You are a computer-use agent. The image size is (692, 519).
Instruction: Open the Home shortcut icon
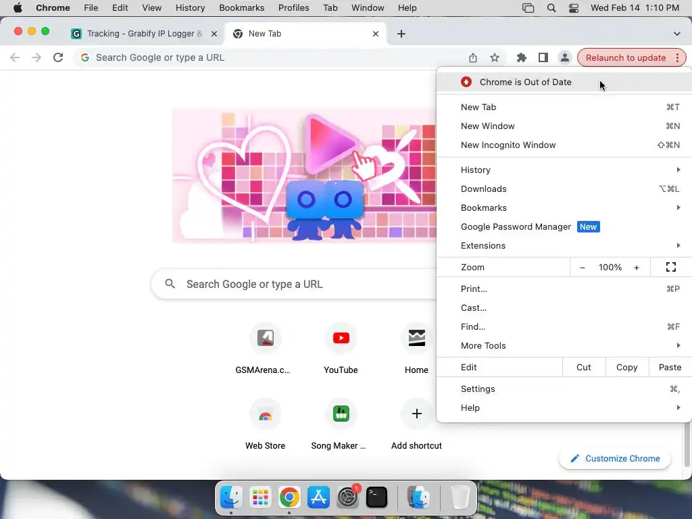[x=416, y=338]
